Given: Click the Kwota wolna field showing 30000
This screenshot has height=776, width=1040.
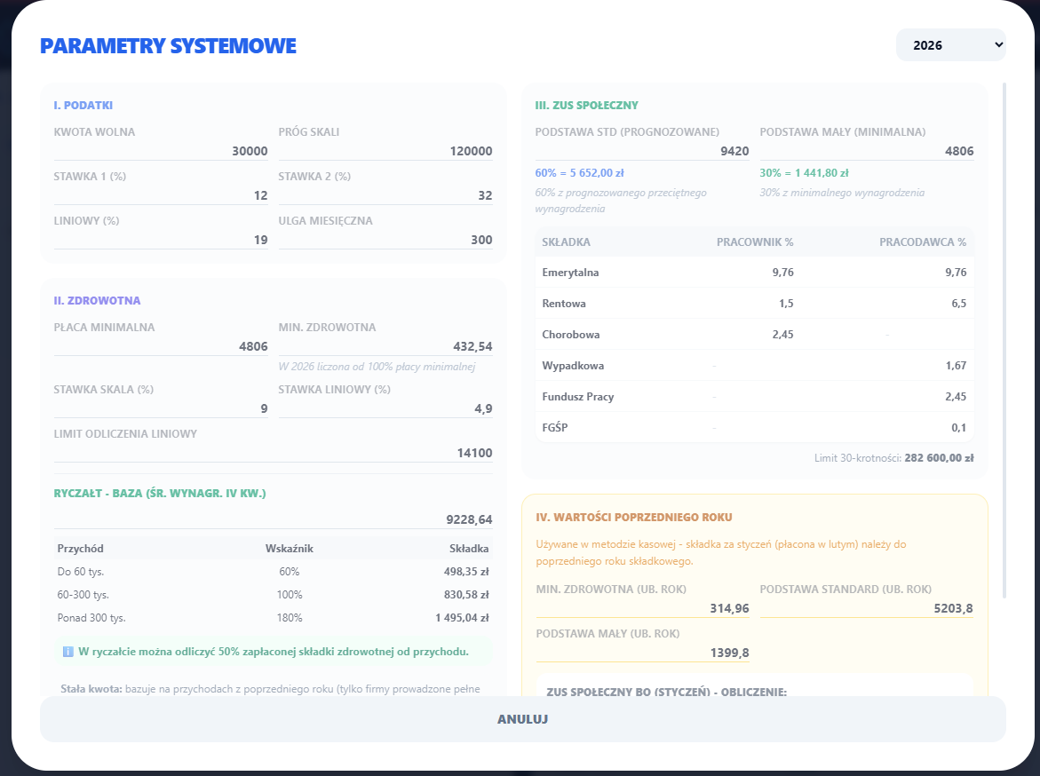Looking at the screenshot, I should (161, 151).
